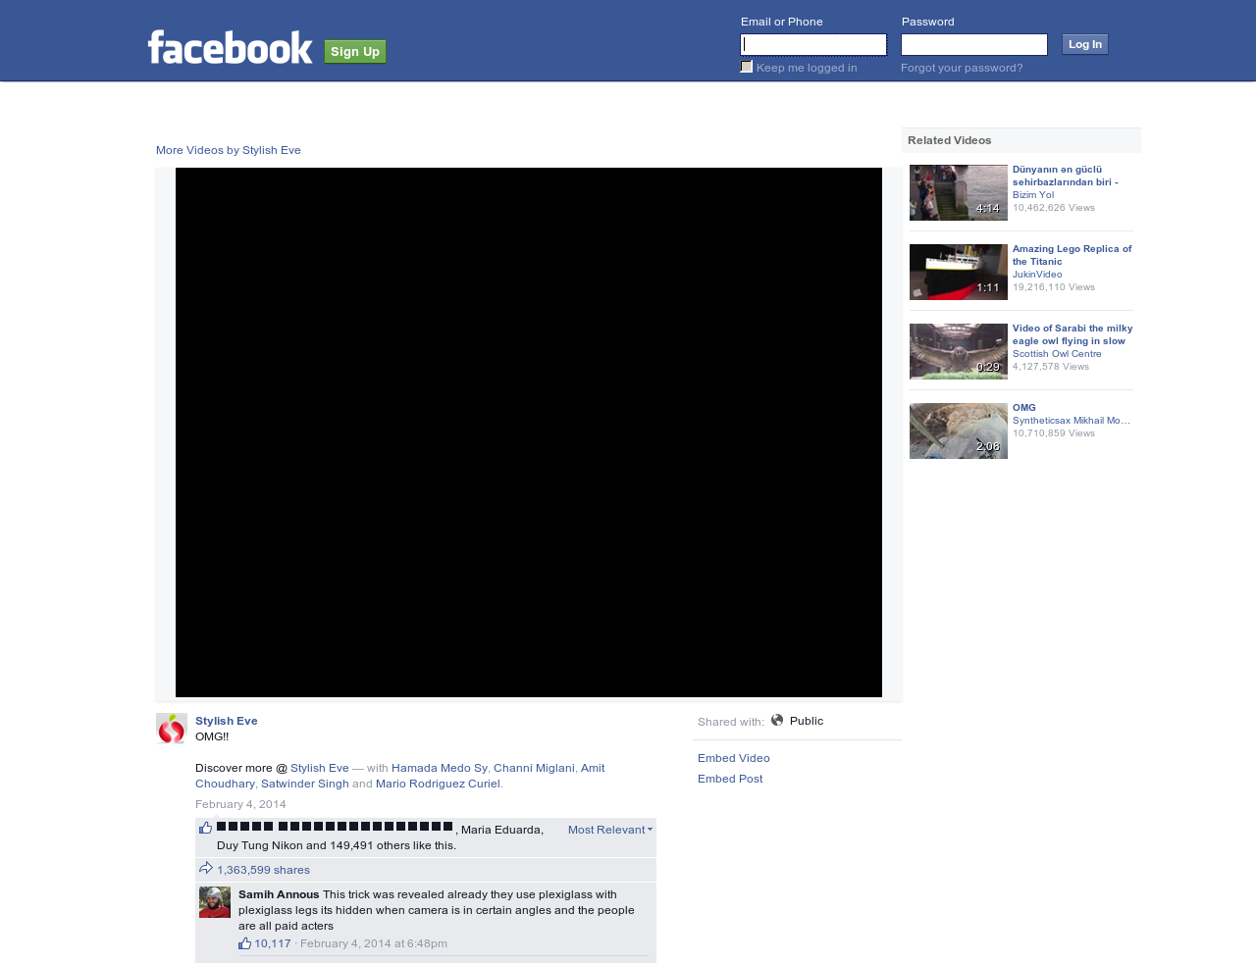Click the green Sign Up button
The width and height of the screenshot is (1256, 963).
coord(355,52)
